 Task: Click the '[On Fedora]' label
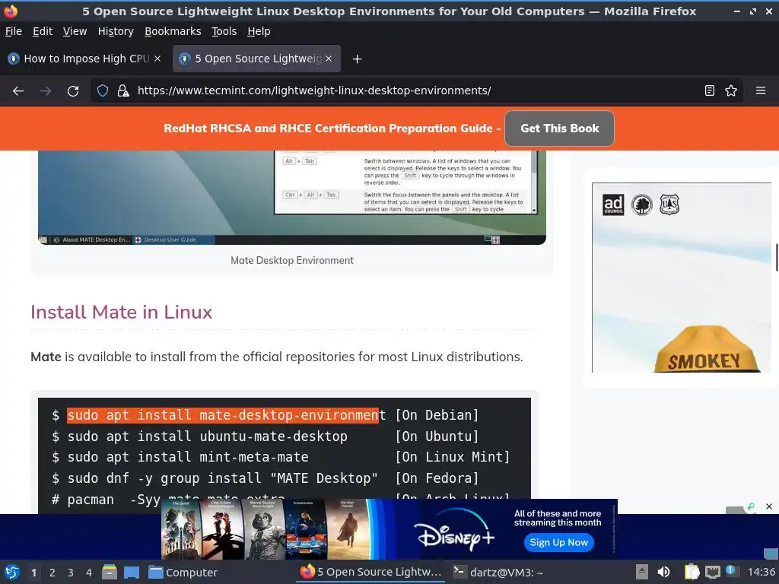(437, 478)
